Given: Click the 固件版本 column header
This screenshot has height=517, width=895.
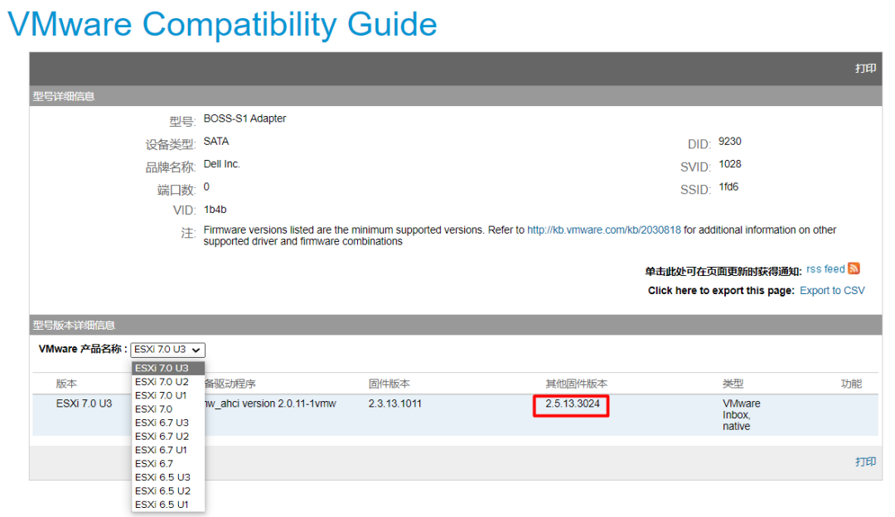Looking at the screenshot, I should (x=389, y=384).
